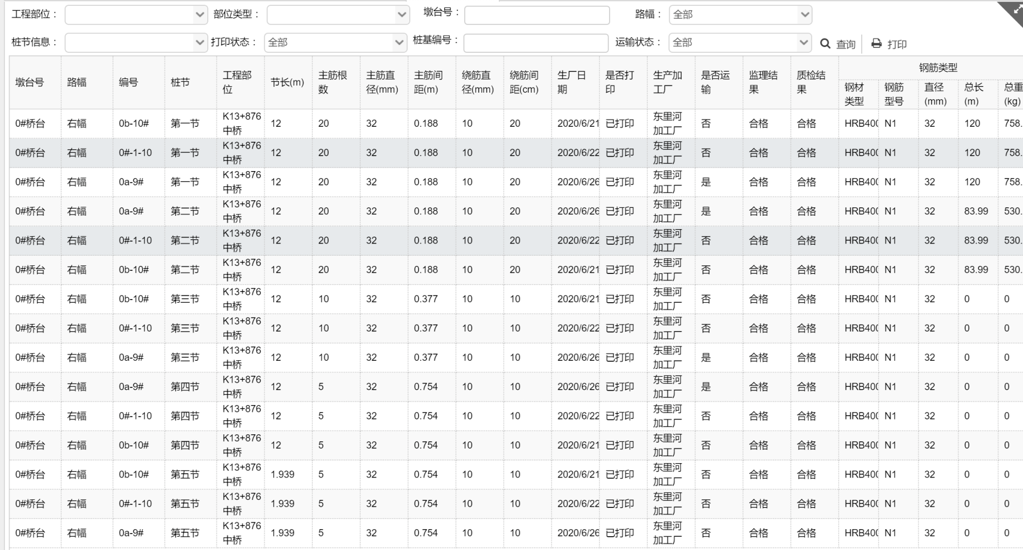Screen dimensions: 1023x550
Task: Click the 监理结果 column header
Action: point(763,83)
